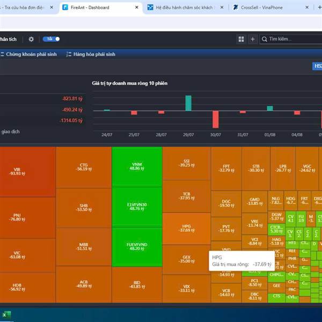Select the 30/07 red bar in chart
The image size is (322, 322).
pos(215,119)
